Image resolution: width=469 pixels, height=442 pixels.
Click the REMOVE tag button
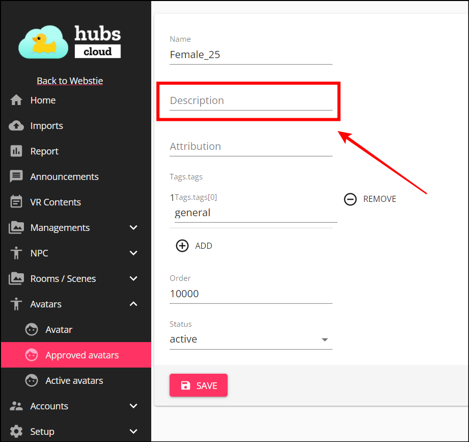click(x=370, y=199)
